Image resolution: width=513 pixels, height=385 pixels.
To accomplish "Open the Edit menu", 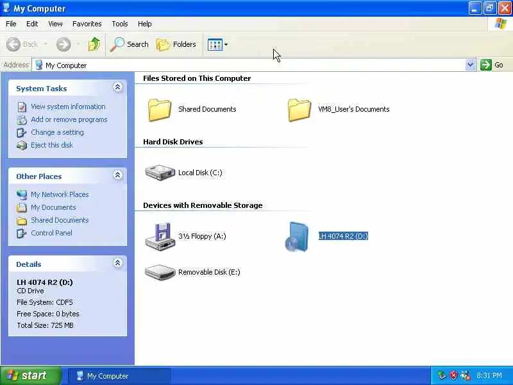I will coord(32,24).
